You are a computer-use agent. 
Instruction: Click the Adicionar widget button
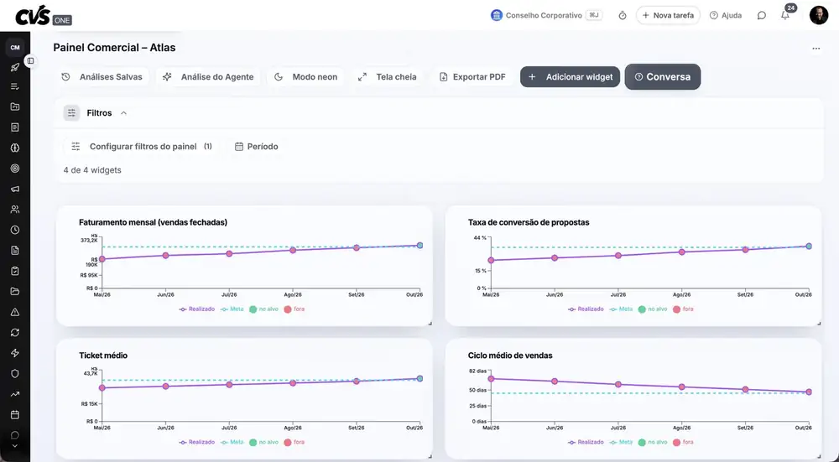coord(570,77)
